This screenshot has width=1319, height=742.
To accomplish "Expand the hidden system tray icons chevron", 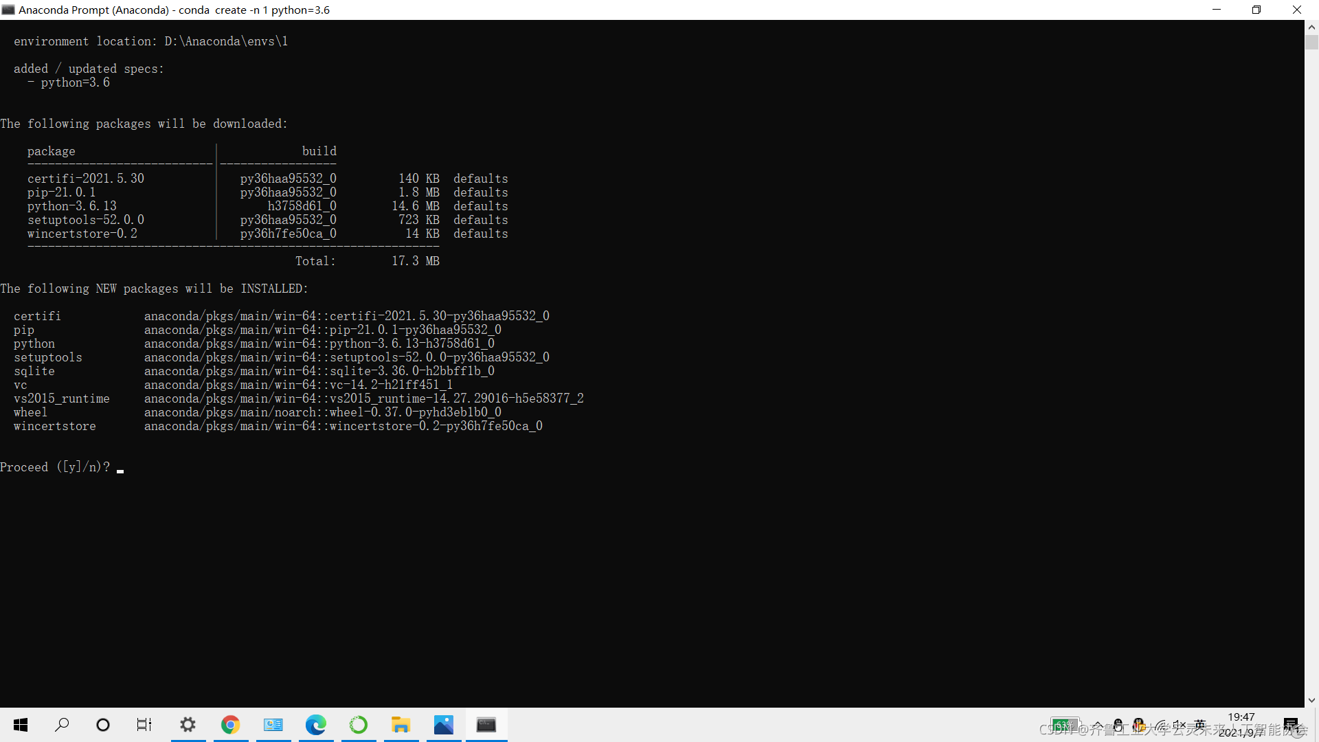I will (x=1098, y=725).
